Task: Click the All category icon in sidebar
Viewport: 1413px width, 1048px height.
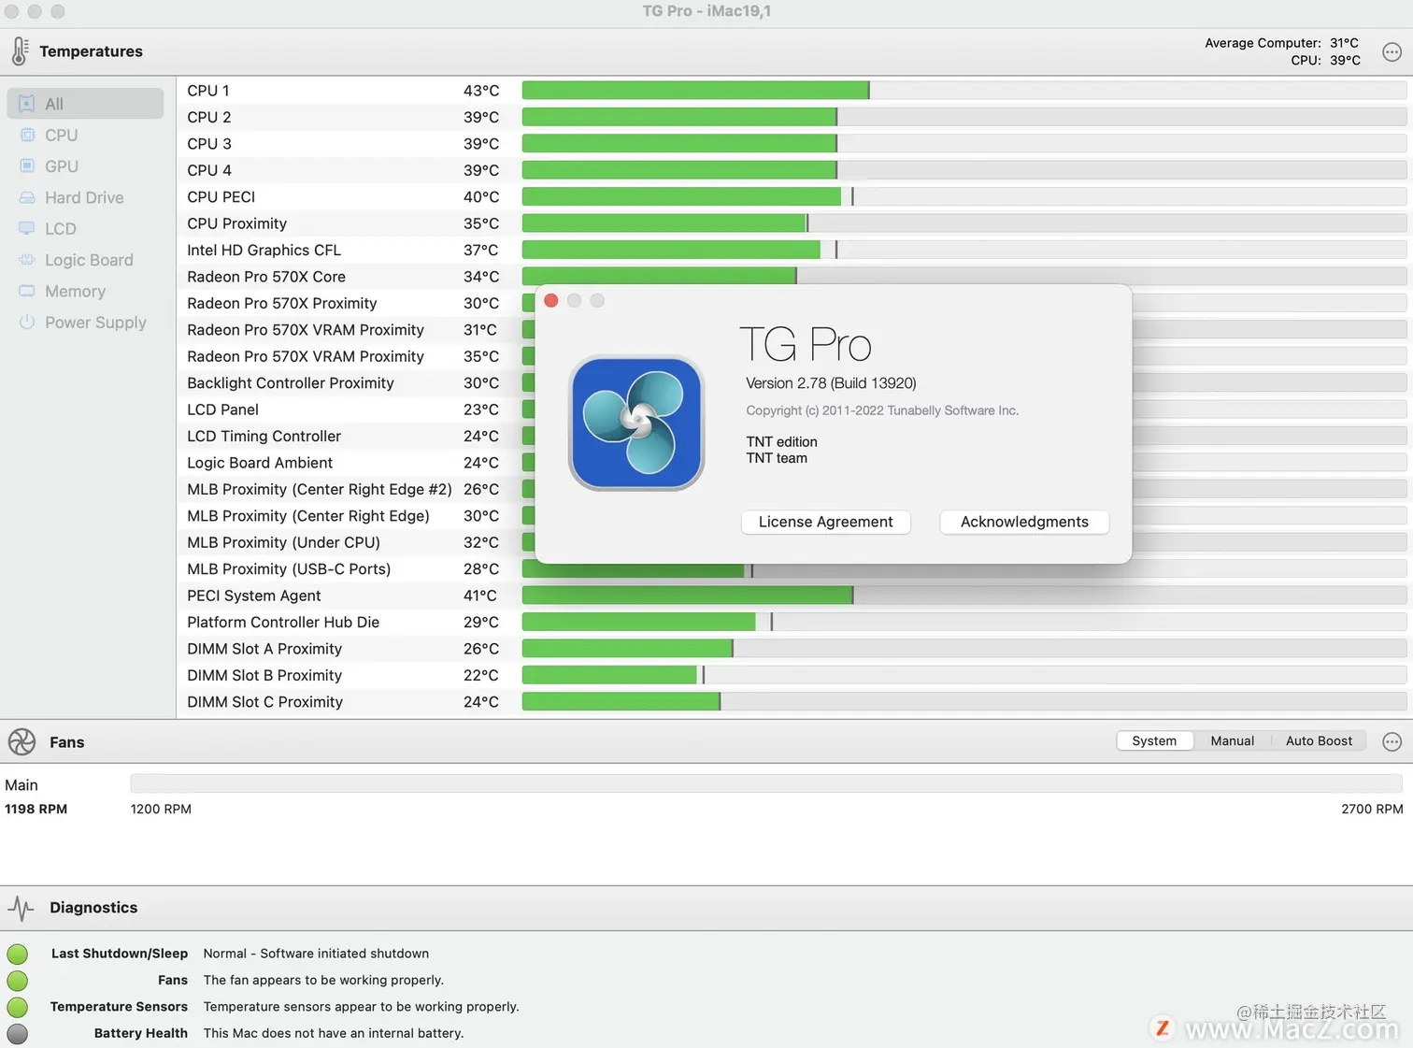Action: [27, 104]
